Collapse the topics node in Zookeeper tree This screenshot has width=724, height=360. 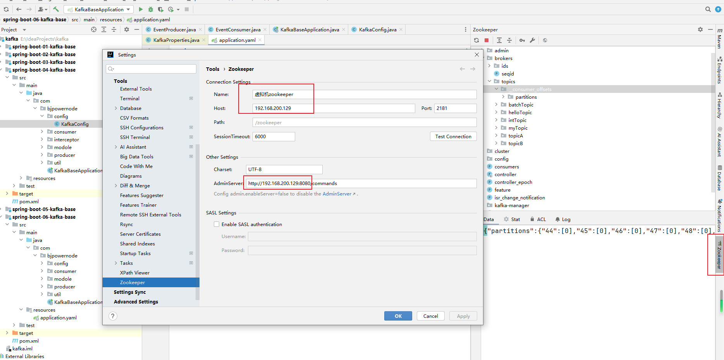(489, 81)
